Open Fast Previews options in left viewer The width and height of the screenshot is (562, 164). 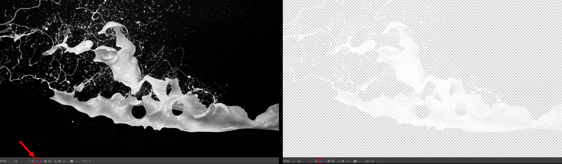33,161
